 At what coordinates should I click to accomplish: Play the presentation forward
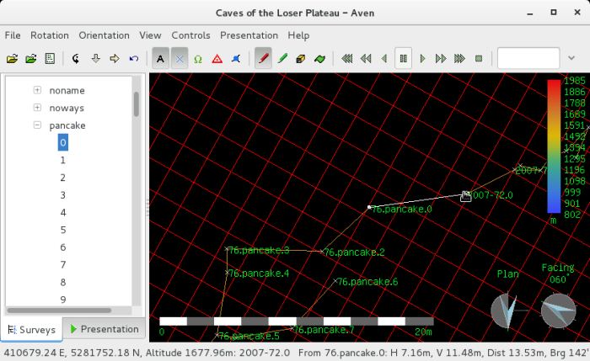[x=422, y=59]
